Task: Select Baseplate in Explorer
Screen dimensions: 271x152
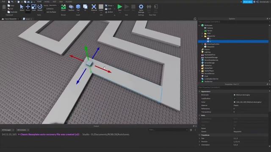Action: coord(211,47)
